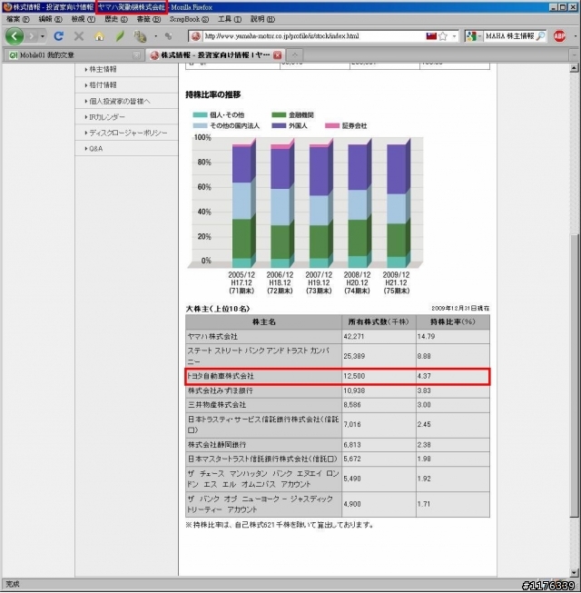
Task: Open the back/forward history dropdown
Action: [43, 36]
